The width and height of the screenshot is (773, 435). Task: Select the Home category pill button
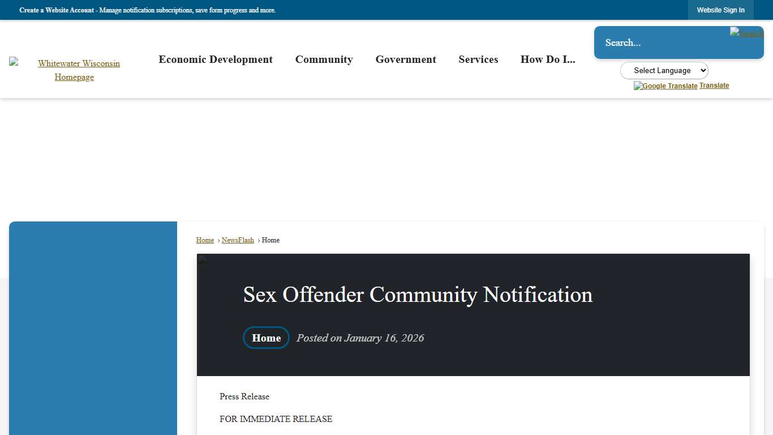[x=266, y=338]
